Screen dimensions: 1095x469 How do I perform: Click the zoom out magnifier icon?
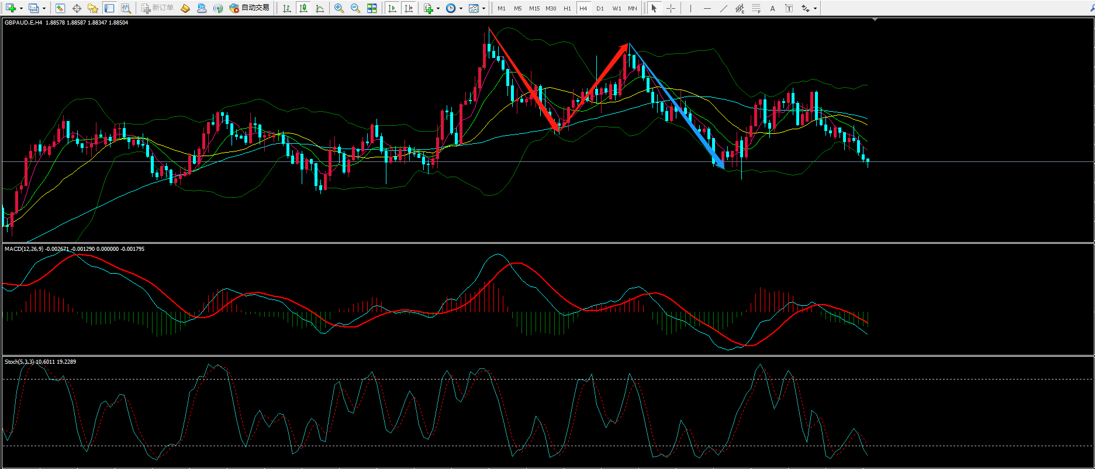355,8
